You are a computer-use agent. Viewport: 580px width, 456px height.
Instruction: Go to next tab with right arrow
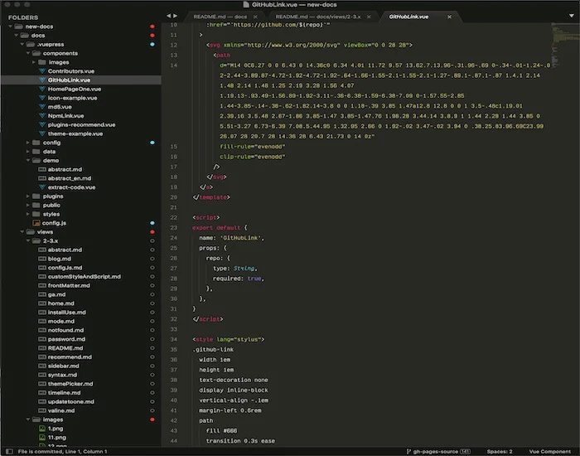click(x=176, y=16)
